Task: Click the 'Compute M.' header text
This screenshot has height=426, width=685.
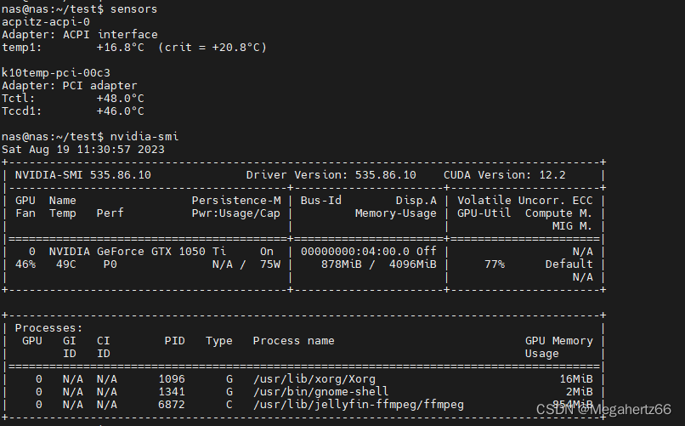Action: click(558, 213)
